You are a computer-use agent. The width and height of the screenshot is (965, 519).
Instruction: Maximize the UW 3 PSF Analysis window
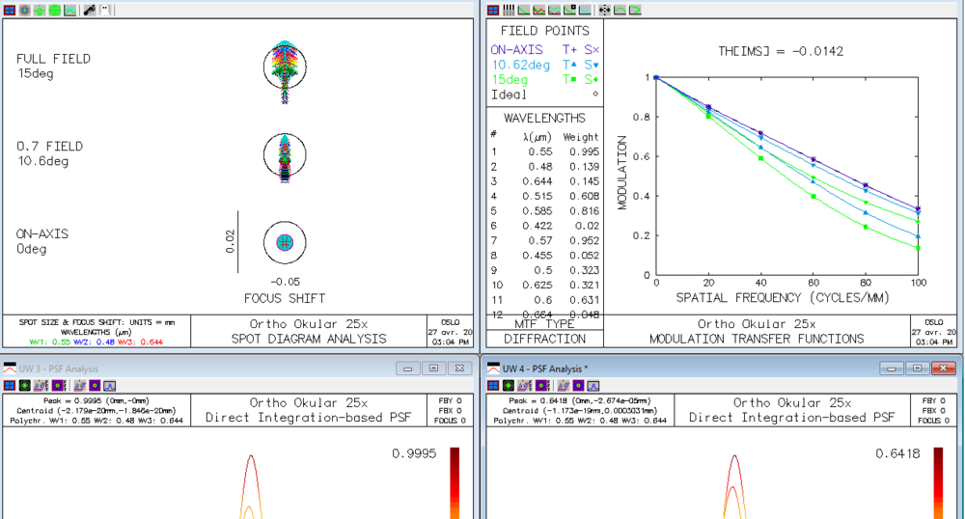pyautogui.click(x=434, y=369)
